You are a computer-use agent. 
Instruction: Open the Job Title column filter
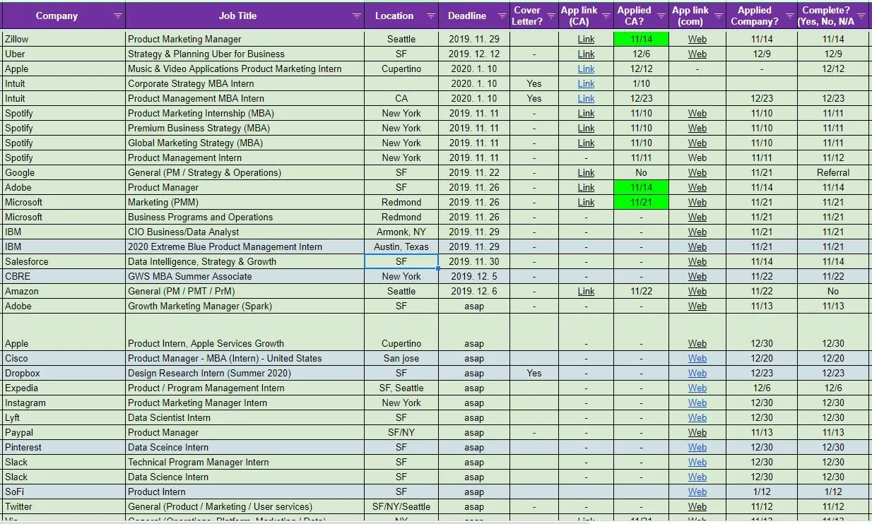pos(357,16)
